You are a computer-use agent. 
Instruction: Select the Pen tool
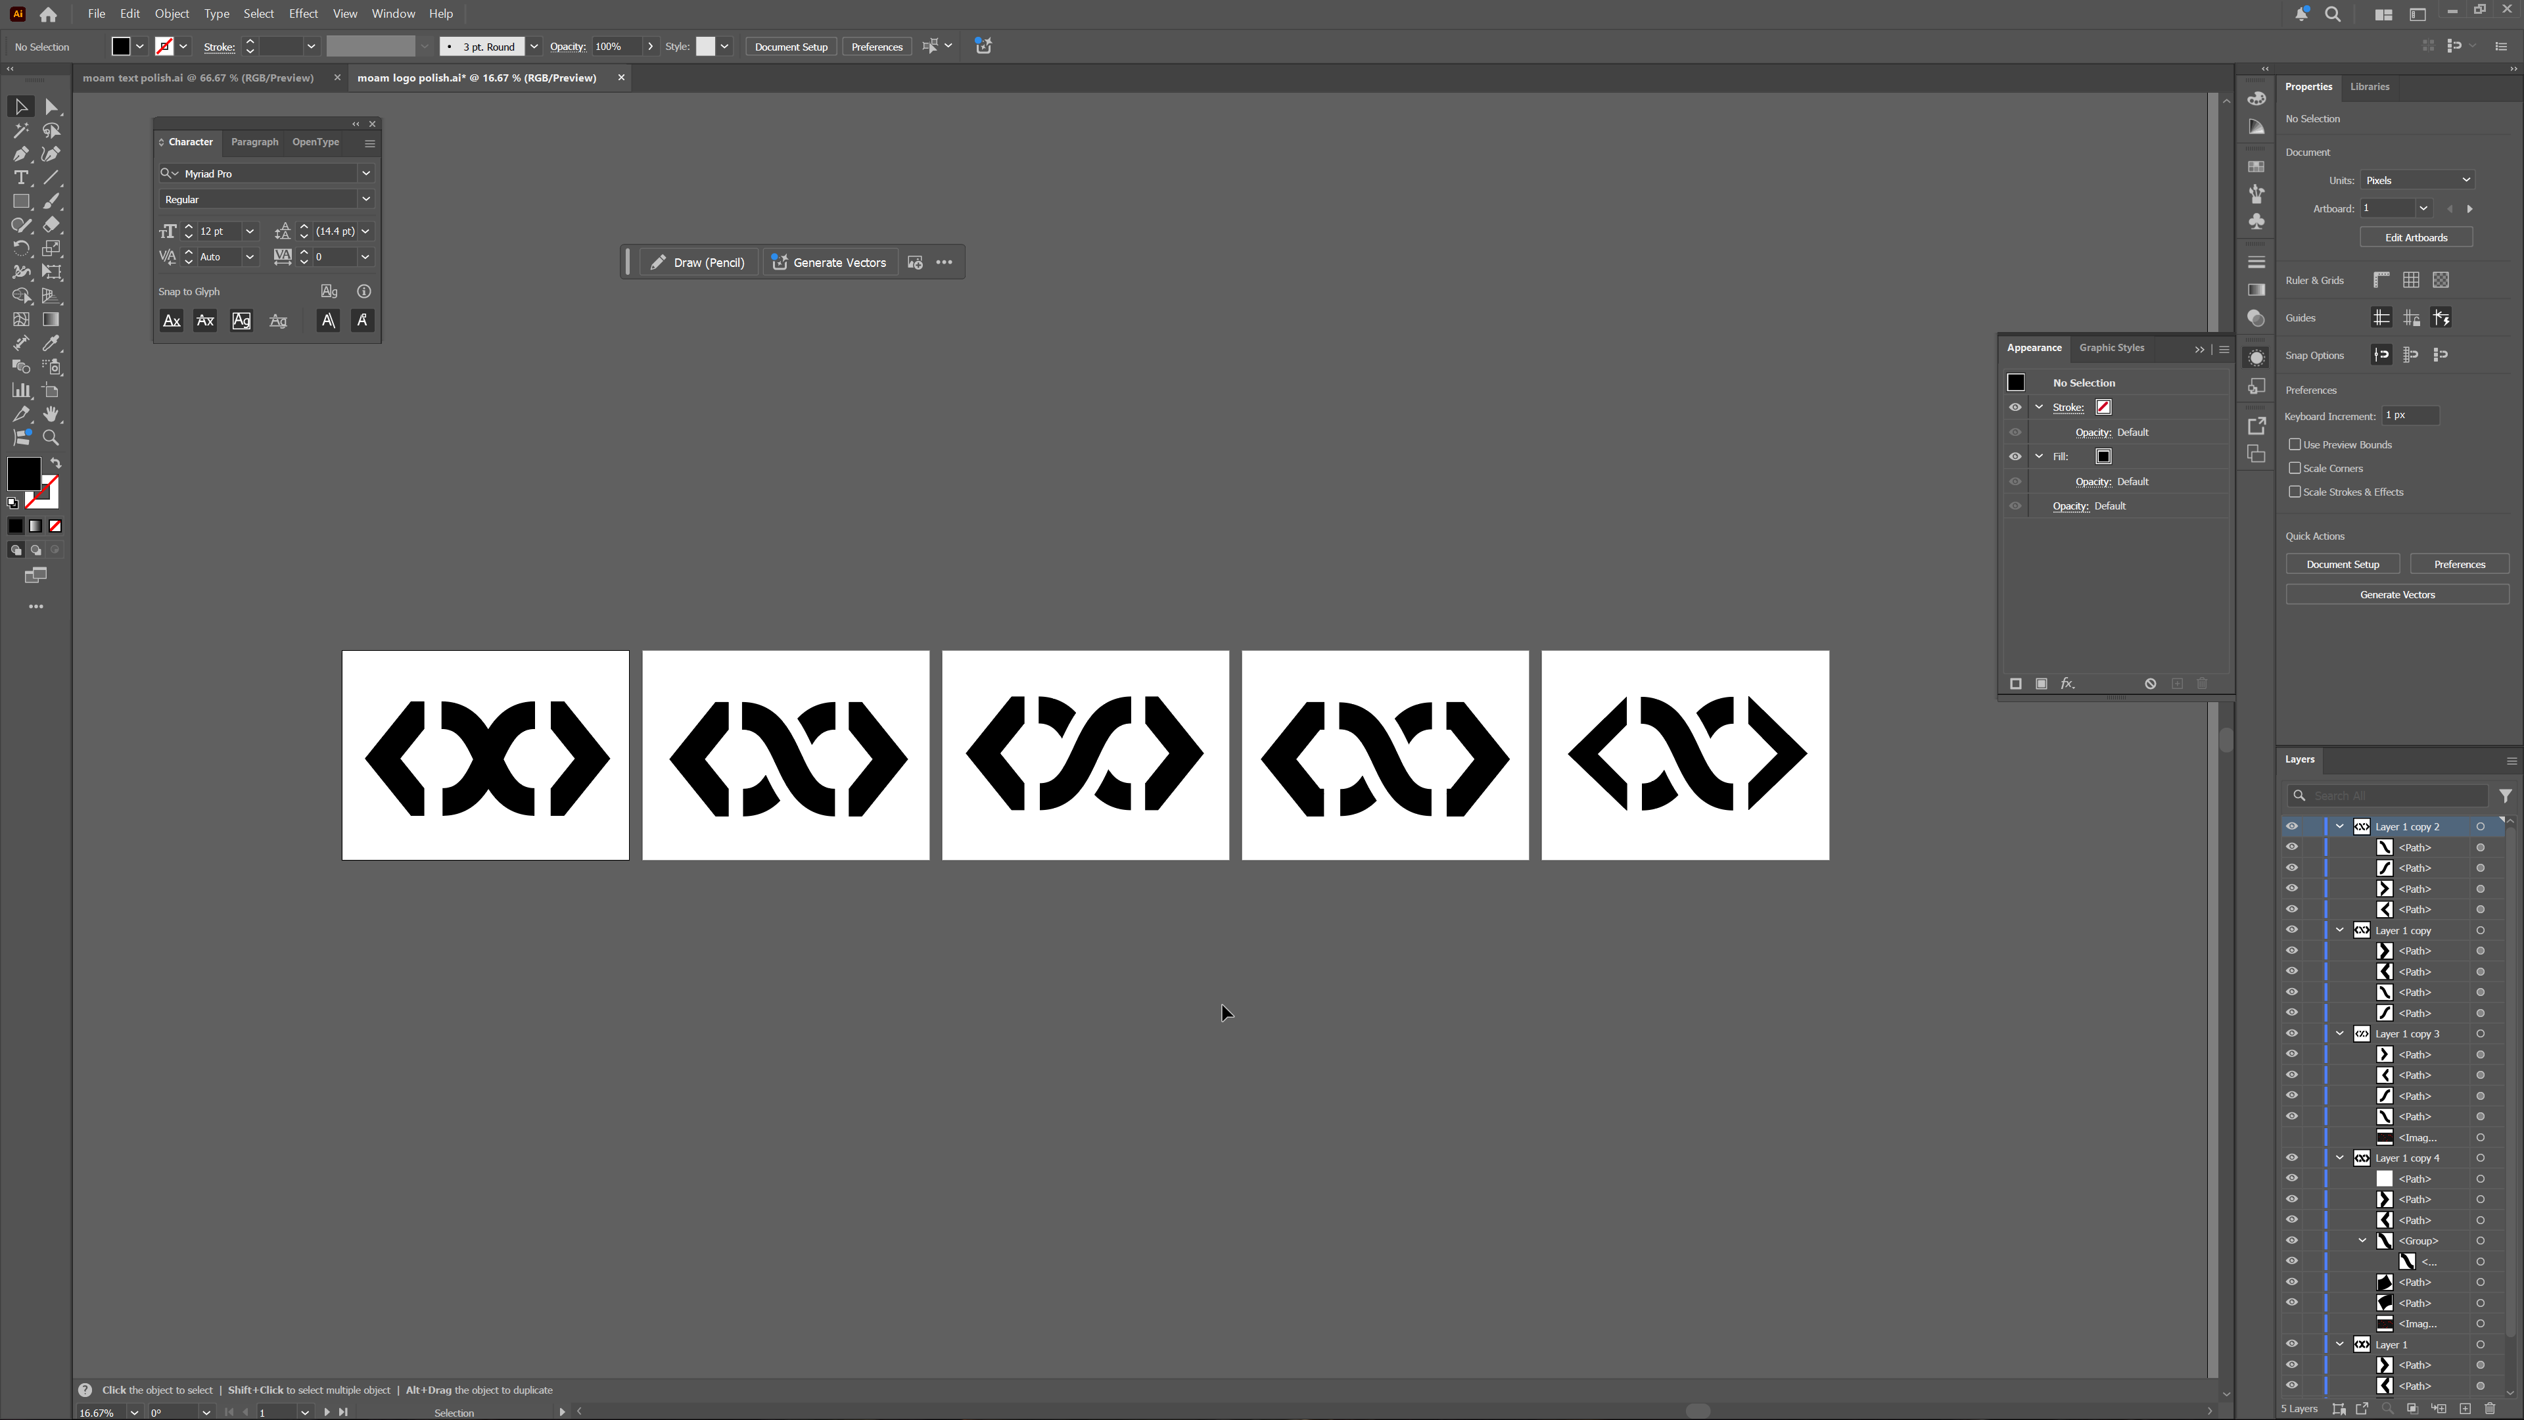tap(20, 154)
